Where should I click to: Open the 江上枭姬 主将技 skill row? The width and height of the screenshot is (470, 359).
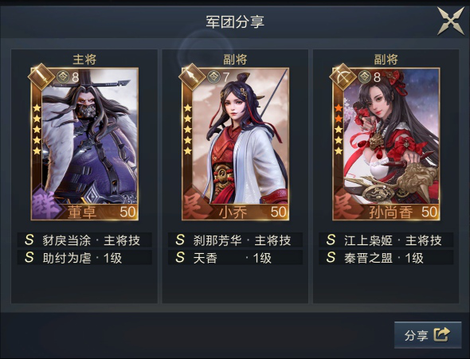click(x=386, y=240)
